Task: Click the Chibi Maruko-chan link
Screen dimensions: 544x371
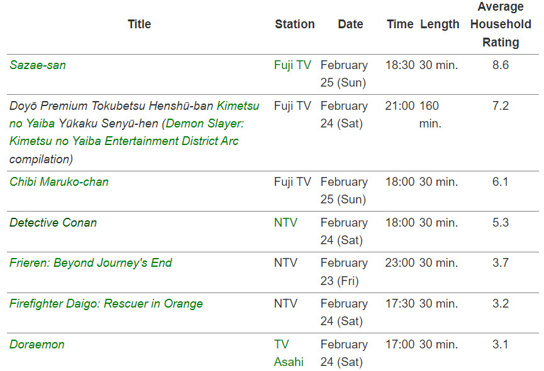Action: pyautogui.click(x=59, y=182)
